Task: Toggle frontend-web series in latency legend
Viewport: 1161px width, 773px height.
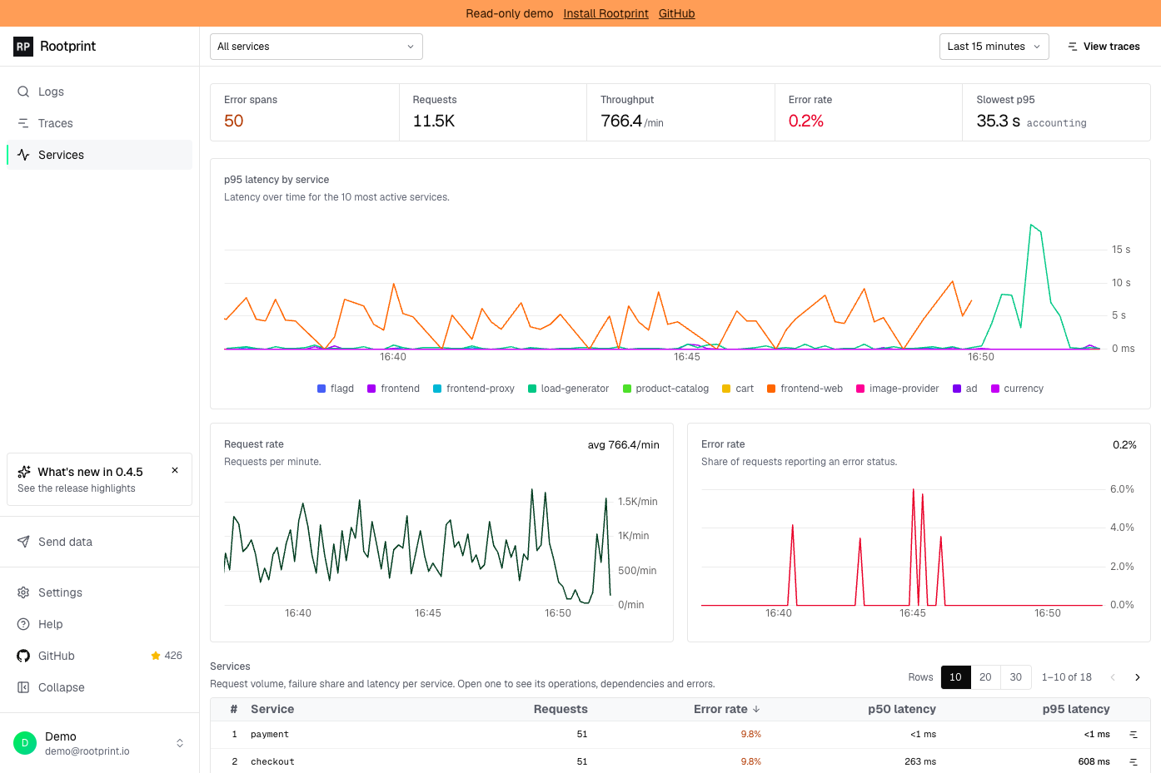Action: coord(805,389)
